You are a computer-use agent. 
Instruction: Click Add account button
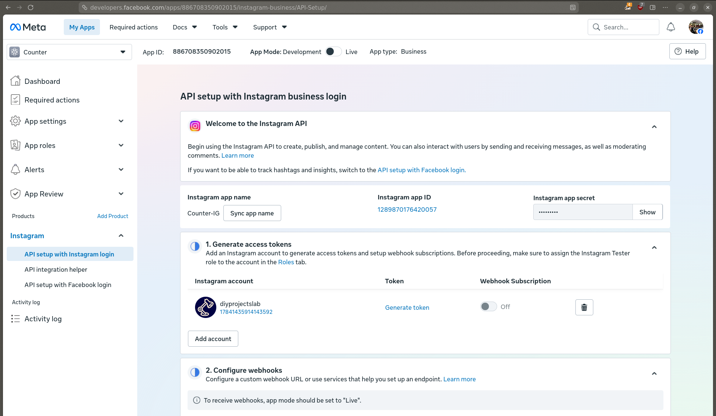coord(213,339)
